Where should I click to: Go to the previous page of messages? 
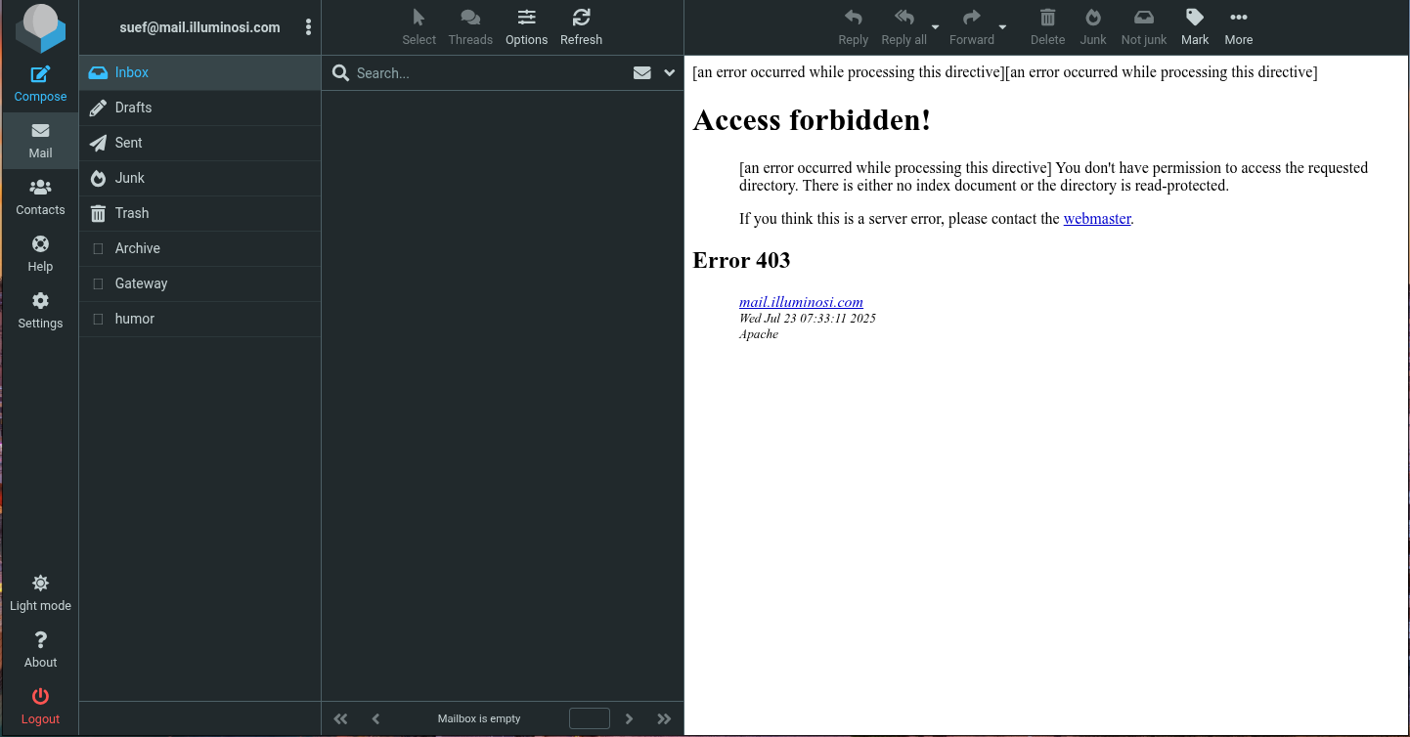click(x=375, y=718)
